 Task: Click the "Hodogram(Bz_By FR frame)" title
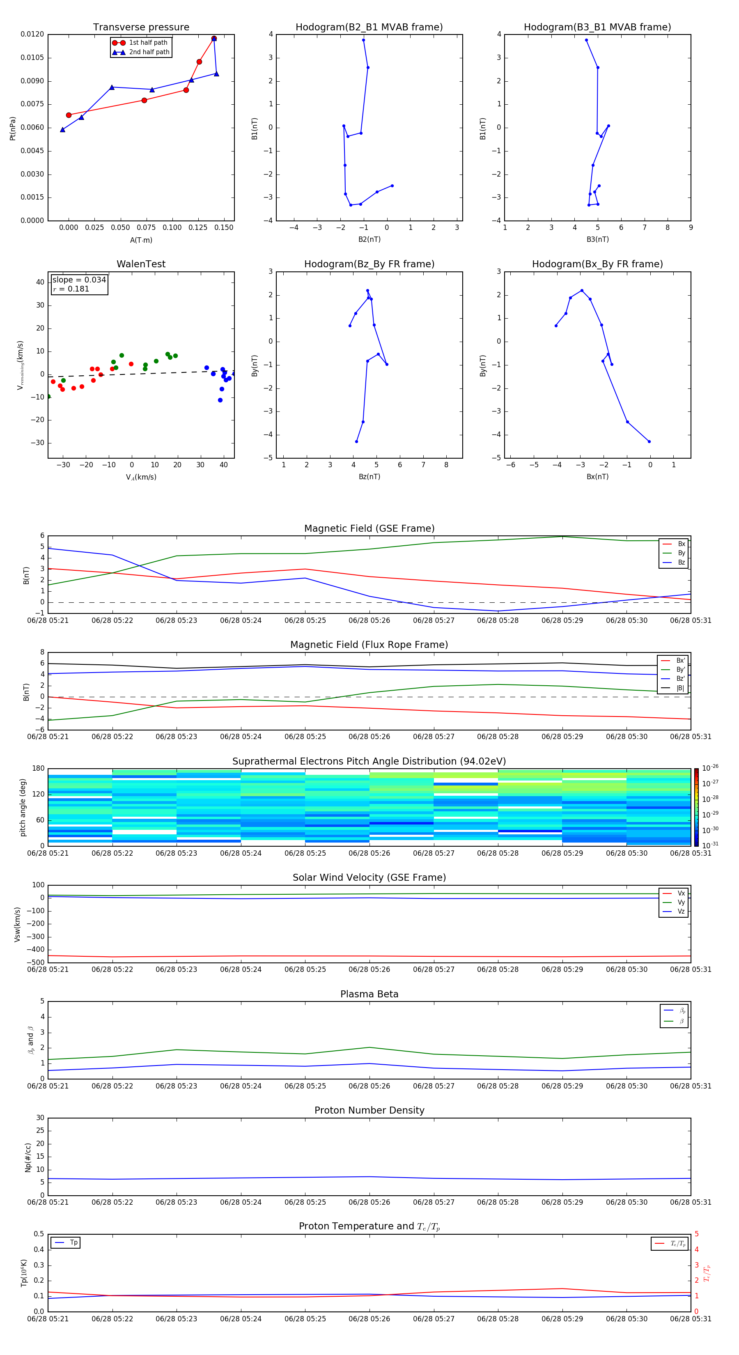pyautogui.click(x=369, y=264)
